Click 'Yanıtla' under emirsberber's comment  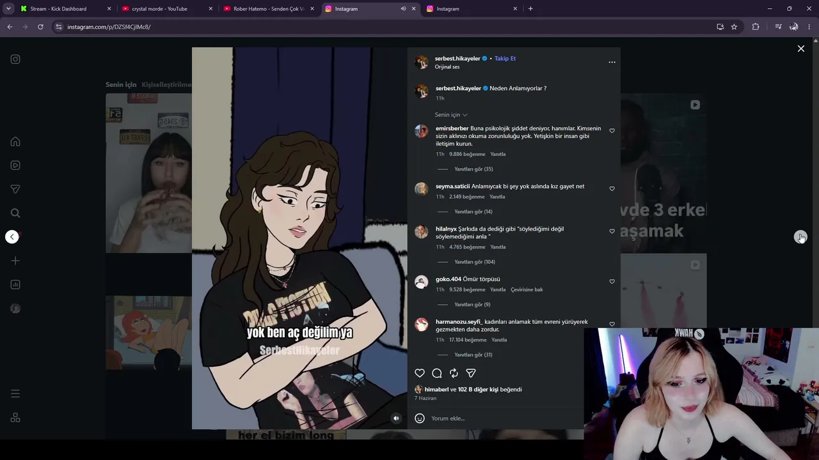click(498, 155)
